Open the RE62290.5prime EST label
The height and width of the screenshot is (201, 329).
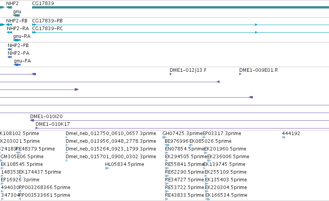(184, 172)
